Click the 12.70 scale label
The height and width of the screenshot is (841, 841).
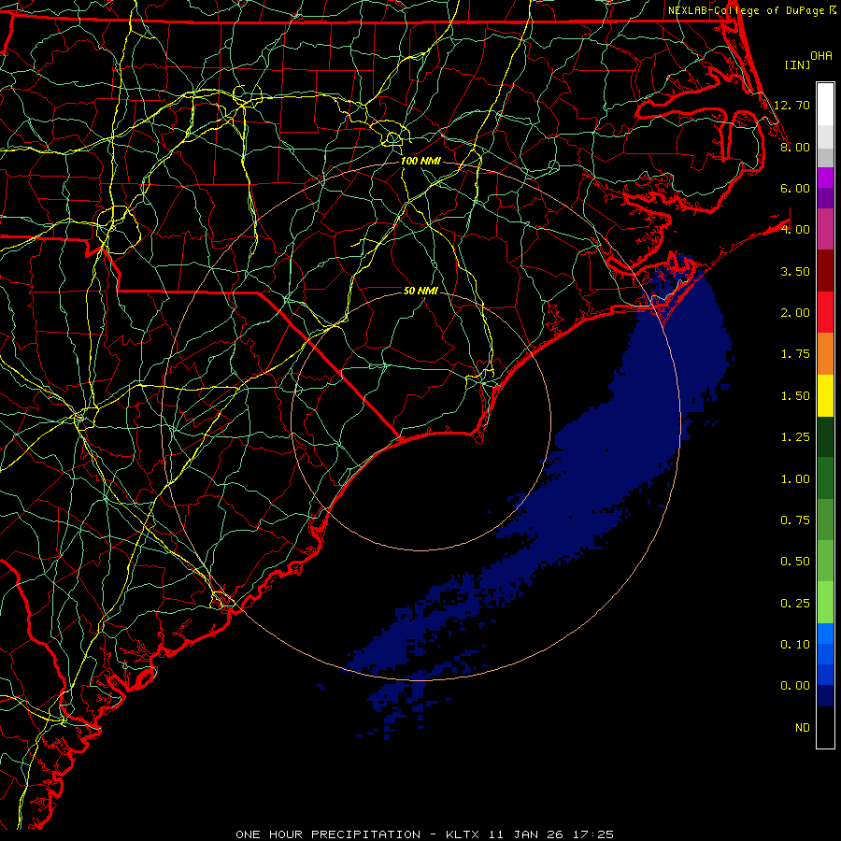click(x=791, y=105)
